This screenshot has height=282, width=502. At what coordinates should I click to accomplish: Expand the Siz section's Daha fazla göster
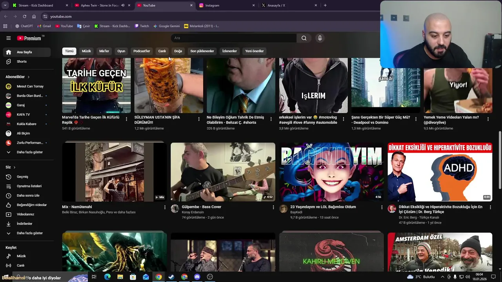pos(27,233)
